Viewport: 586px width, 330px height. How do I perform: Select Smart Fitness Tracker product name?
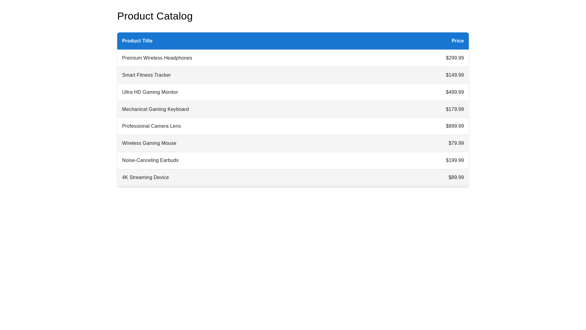[x=146, y=75]
